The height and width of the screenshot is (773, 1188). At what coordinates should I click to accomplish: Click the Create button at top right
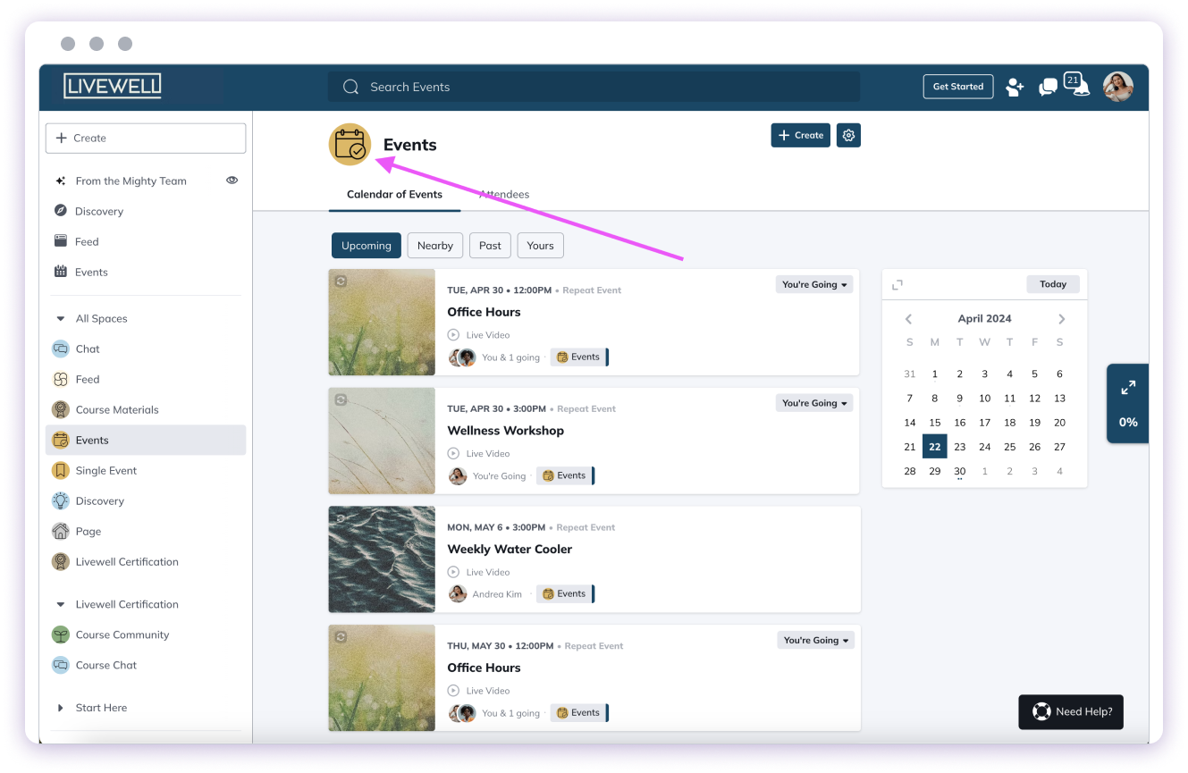click(x=799, y=135)
